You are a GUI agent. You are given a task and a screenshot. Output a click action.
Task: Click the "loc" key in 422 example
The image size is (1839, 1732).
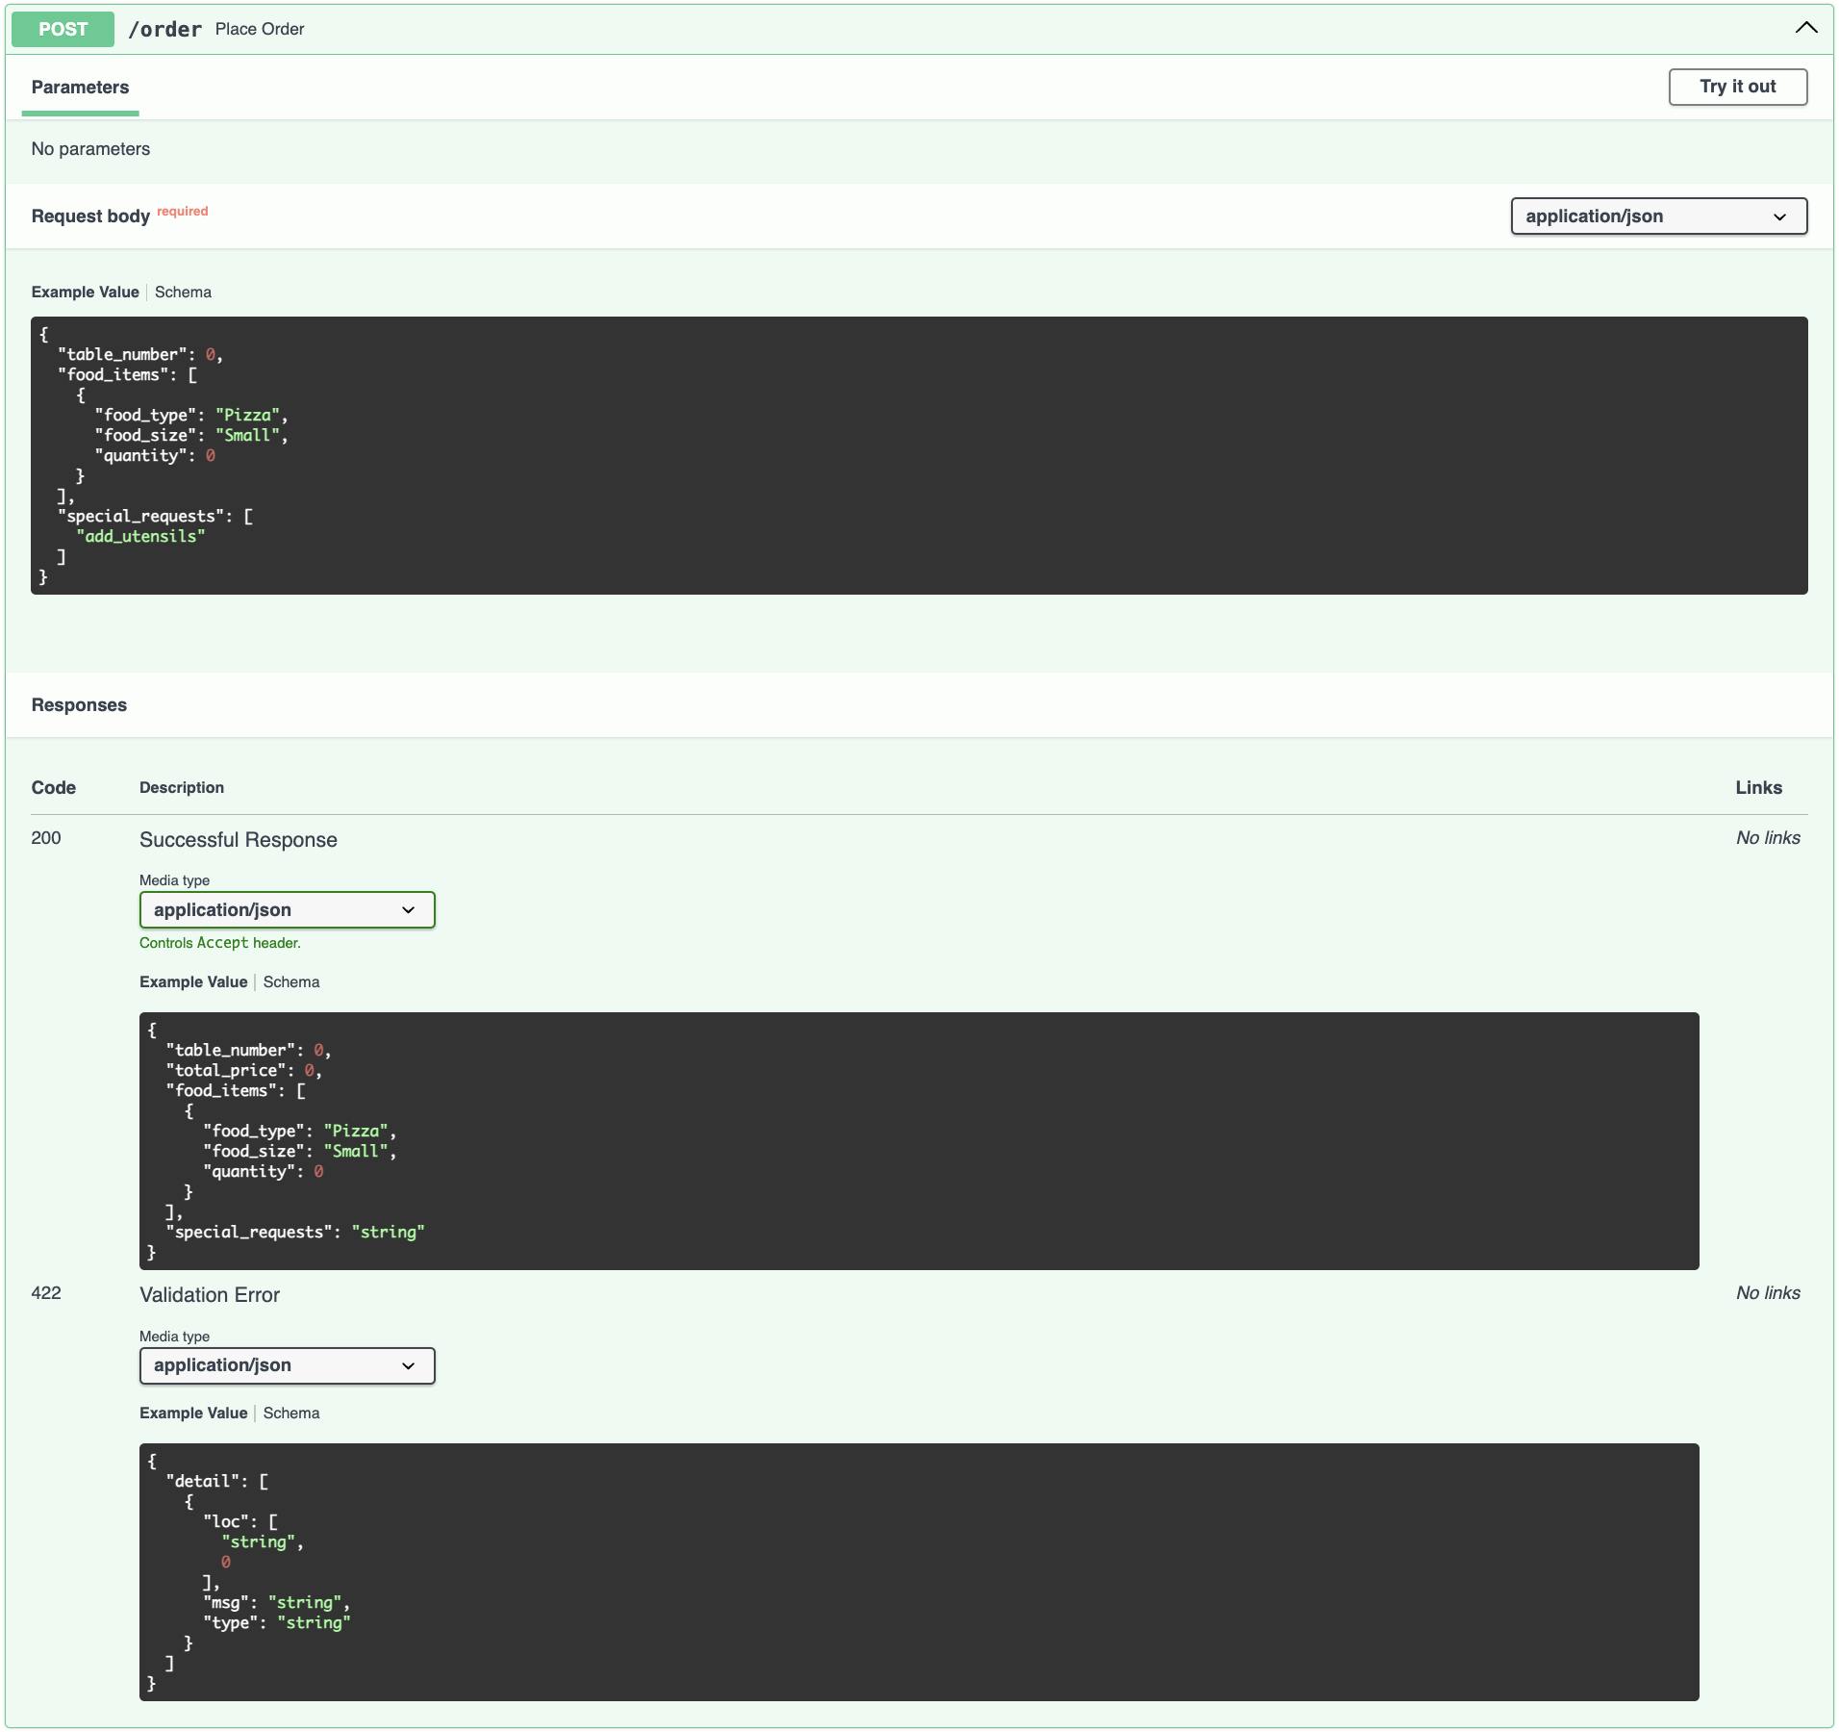226,1522
